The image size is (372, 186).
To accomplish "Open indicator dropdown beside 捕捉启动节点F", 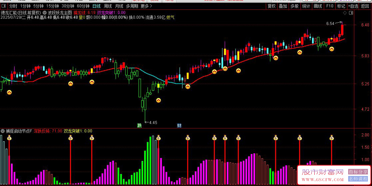I will pos(3,131).
